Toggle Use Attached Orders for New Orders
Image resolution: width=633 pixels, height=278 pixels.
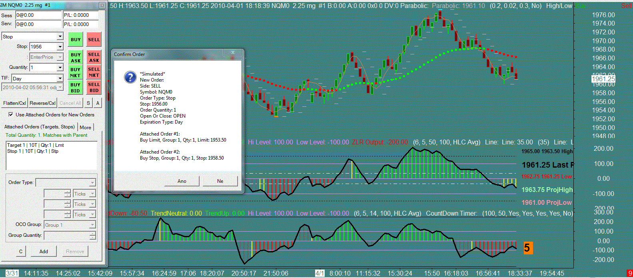click(11, 114)
